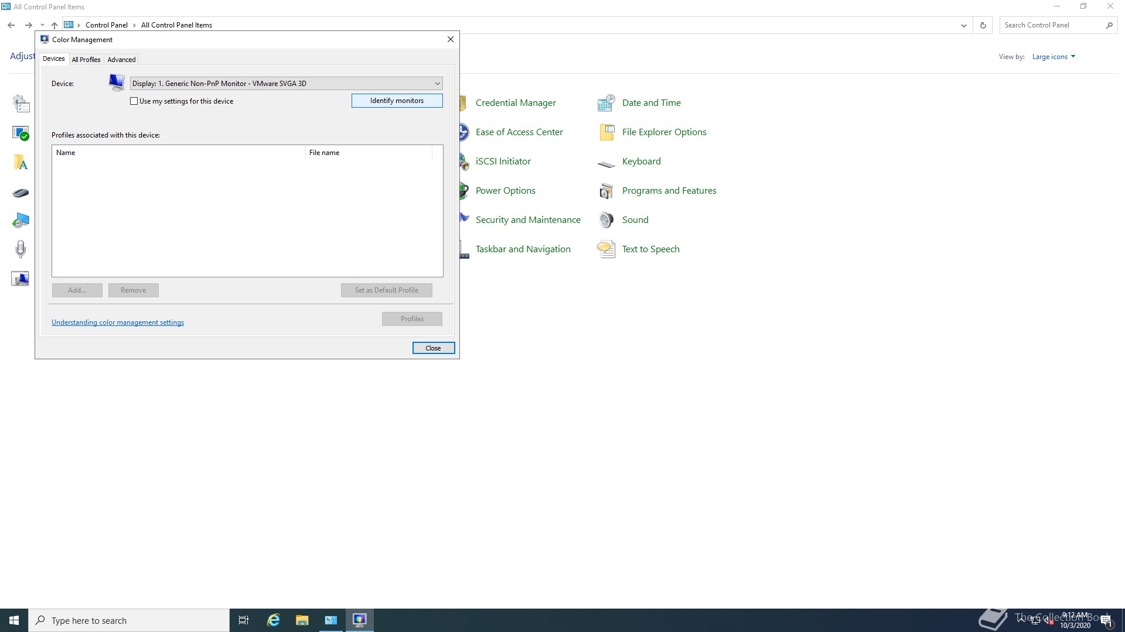Open Programs and Features icon
The height and width of the screenshot is (632, 1125).
(606, 191)
